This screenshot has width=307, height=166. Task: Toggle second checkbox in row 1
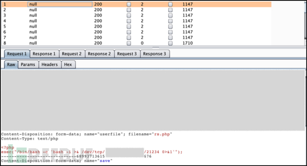170,4
